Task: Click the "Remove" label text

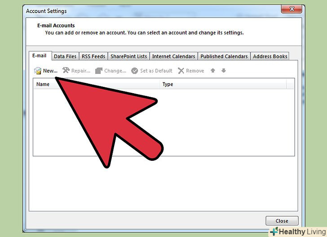Action: 195,71
